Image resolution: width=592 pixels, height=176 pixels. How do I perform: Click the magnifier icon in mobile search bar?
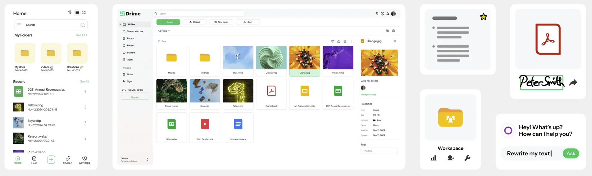(x=82, y=25)
